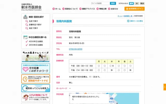166x104 pixels.
Task: Click the back arrow icon for 前のページに戻る
Action: coord(128,21)
